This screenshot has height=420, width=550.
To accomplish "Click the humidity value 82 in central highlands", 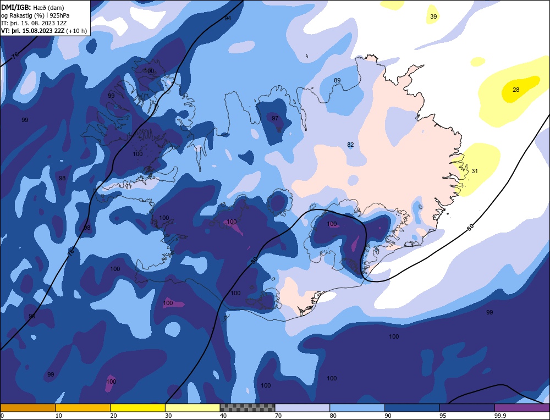I will pos(350,145).
